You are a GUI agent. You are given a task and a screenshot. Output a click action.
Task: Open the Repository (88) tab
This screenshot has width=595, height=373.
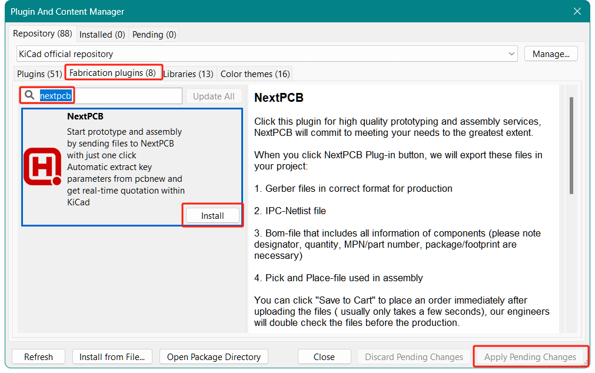tap(42, 34)
